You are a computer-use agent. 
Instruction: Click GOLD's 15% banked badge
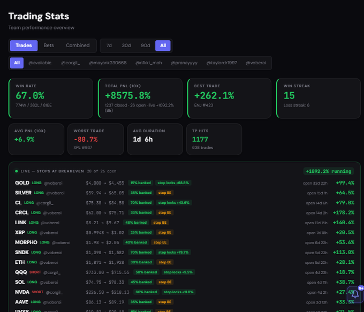[140, 183]
